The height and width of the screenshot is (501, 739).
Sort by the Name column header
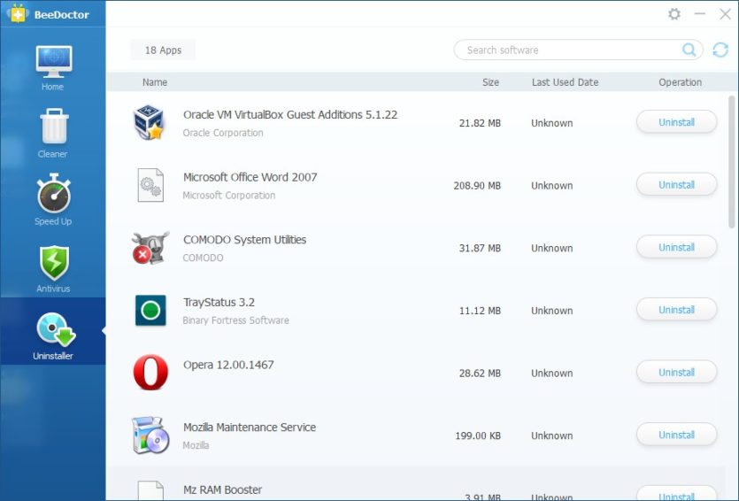[155, 82]
